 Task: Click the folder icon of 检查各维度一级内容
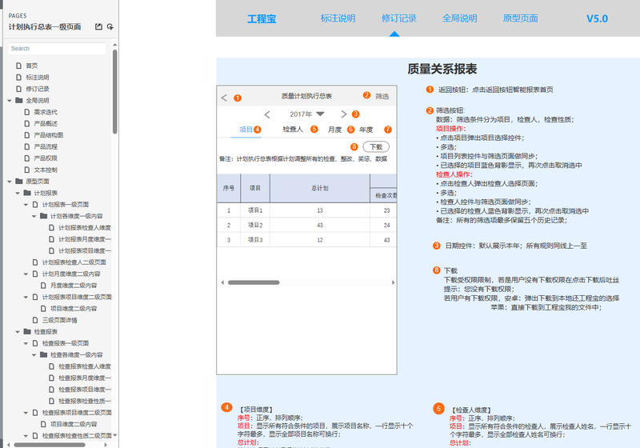pyautogui.click(x=43, y=354)
